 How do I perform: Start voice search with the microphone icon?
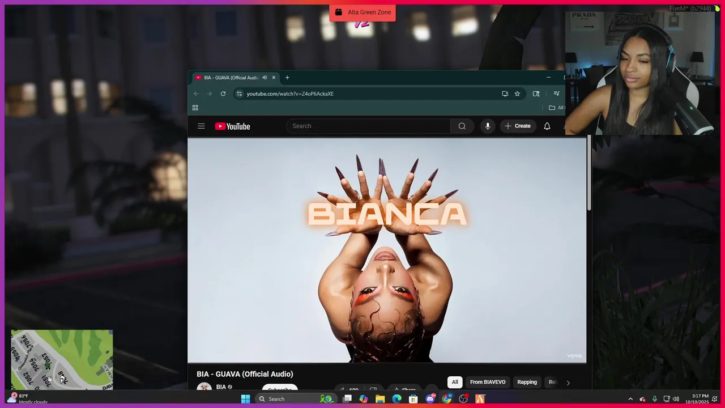488,126
